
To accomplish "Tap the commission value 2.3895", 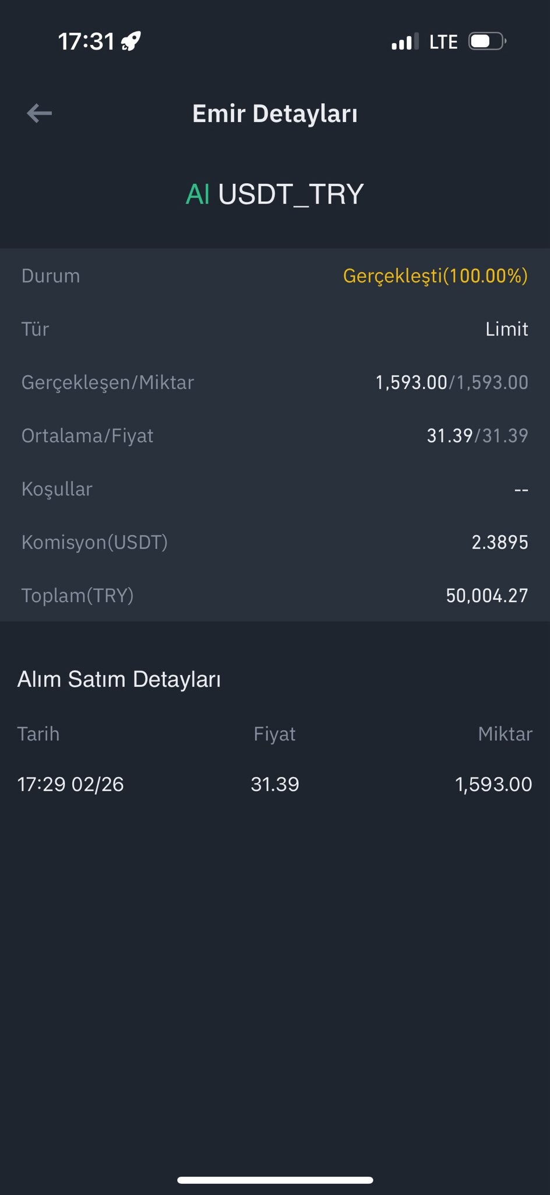I will tap(499, 543).
